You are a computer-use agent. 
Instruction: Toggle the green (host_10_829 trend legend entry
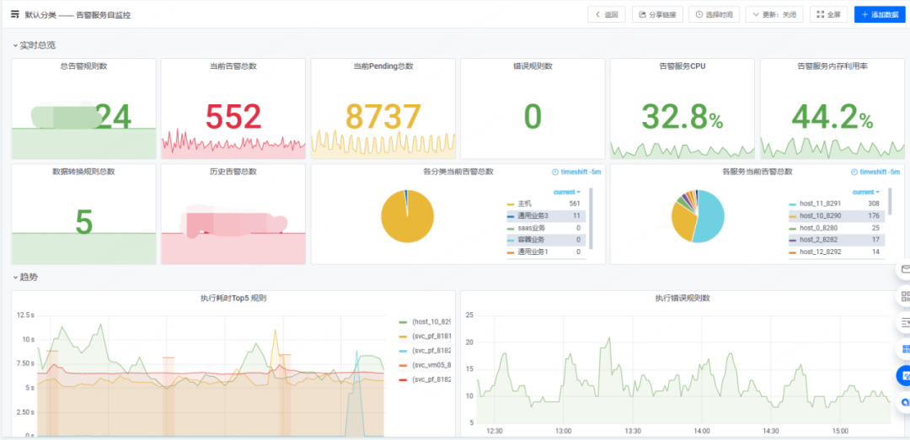(x=431, y=321)
